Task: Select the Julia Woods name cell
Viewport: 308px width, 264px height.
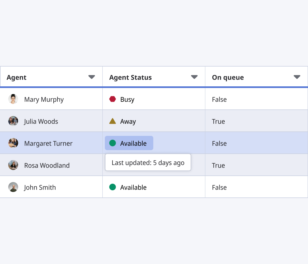Action: click(x=51, y=121)
